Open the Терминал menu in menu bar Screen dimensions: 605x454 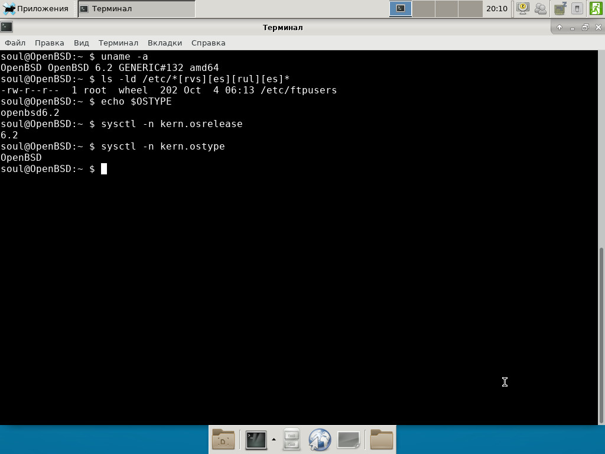[118, 43]
